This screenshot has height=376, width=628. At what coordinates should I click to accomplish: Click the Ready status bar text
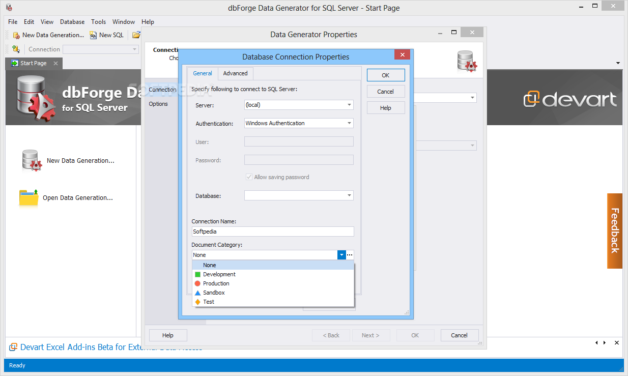tap(17, 365)
